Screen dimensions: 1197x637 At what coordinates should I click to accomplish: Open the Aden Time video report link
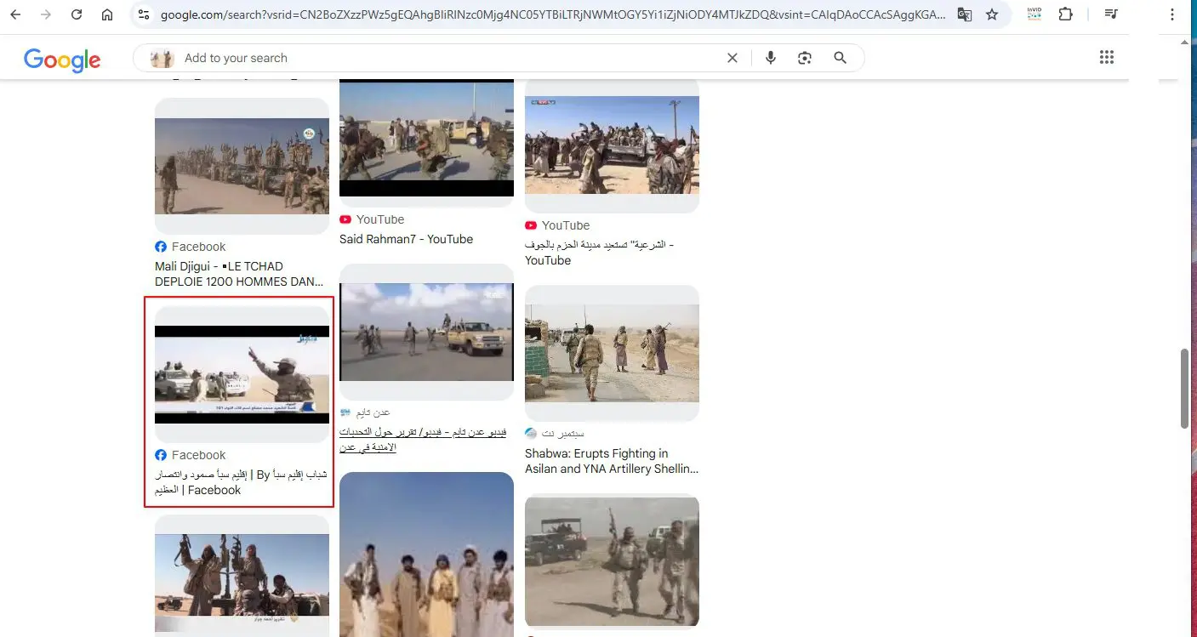tap(423, 440)
